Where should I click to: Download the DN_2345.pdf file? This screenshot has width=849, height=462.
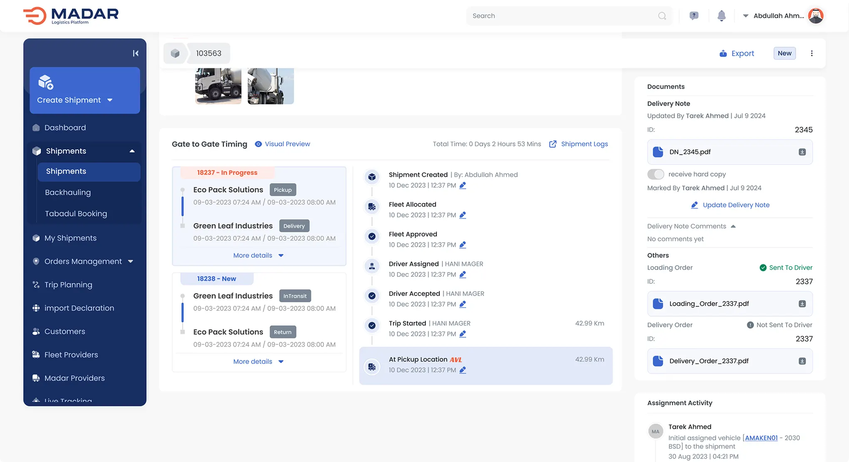pyautogui.click(x=802, y=152)
